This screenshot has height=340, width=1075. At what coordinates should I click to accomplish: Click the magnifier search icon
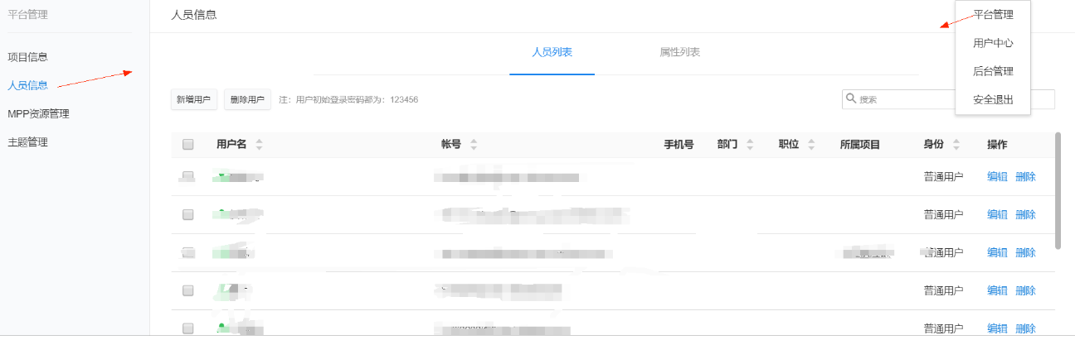(851, 99)
